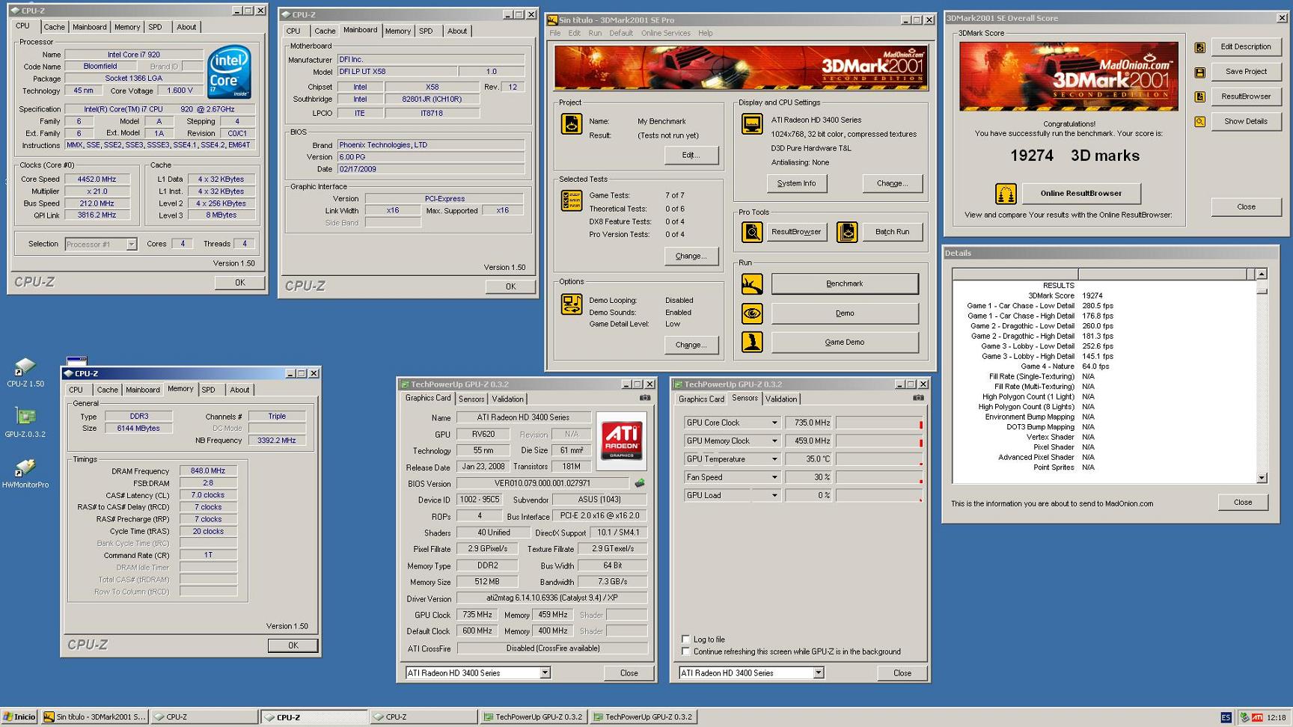Click the DRAM Frequency value field
This screenshot has height=727, width=1293.
208,471
